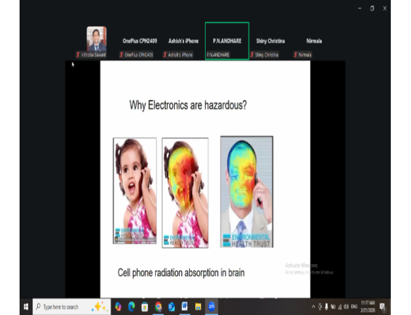Select the Zoom app icon in taskbar
This screenshot has width=411, height=315.
211,307
